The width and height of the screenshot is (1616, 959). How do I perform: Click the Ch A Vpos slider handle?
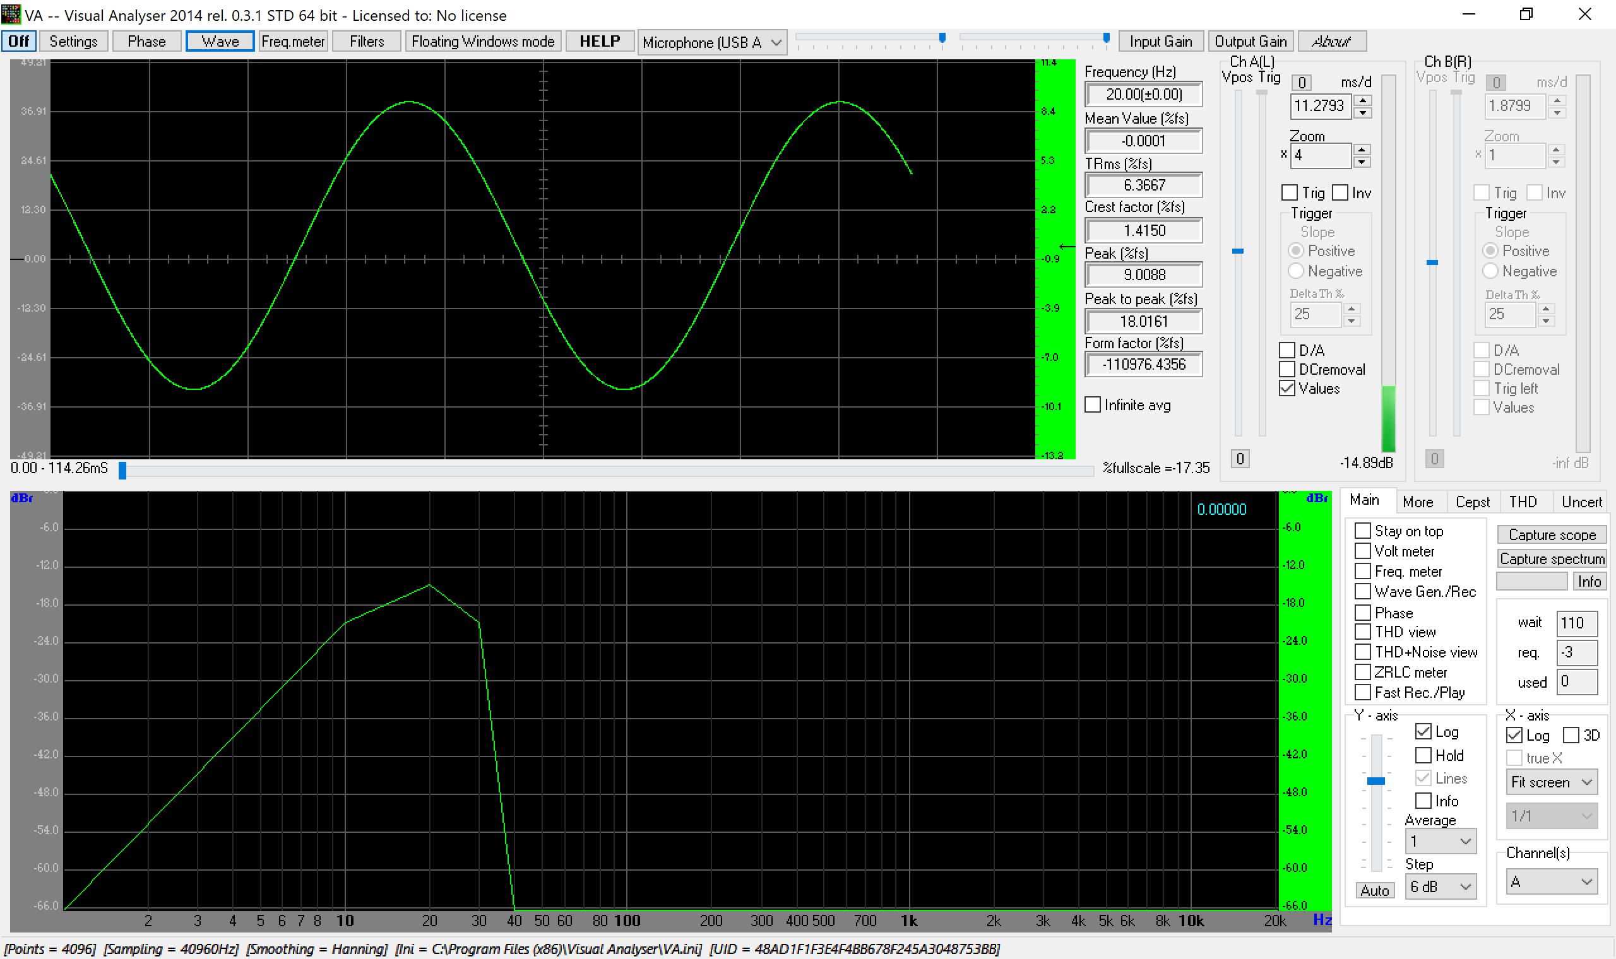pyautogui.click(x=1238, y=250)
